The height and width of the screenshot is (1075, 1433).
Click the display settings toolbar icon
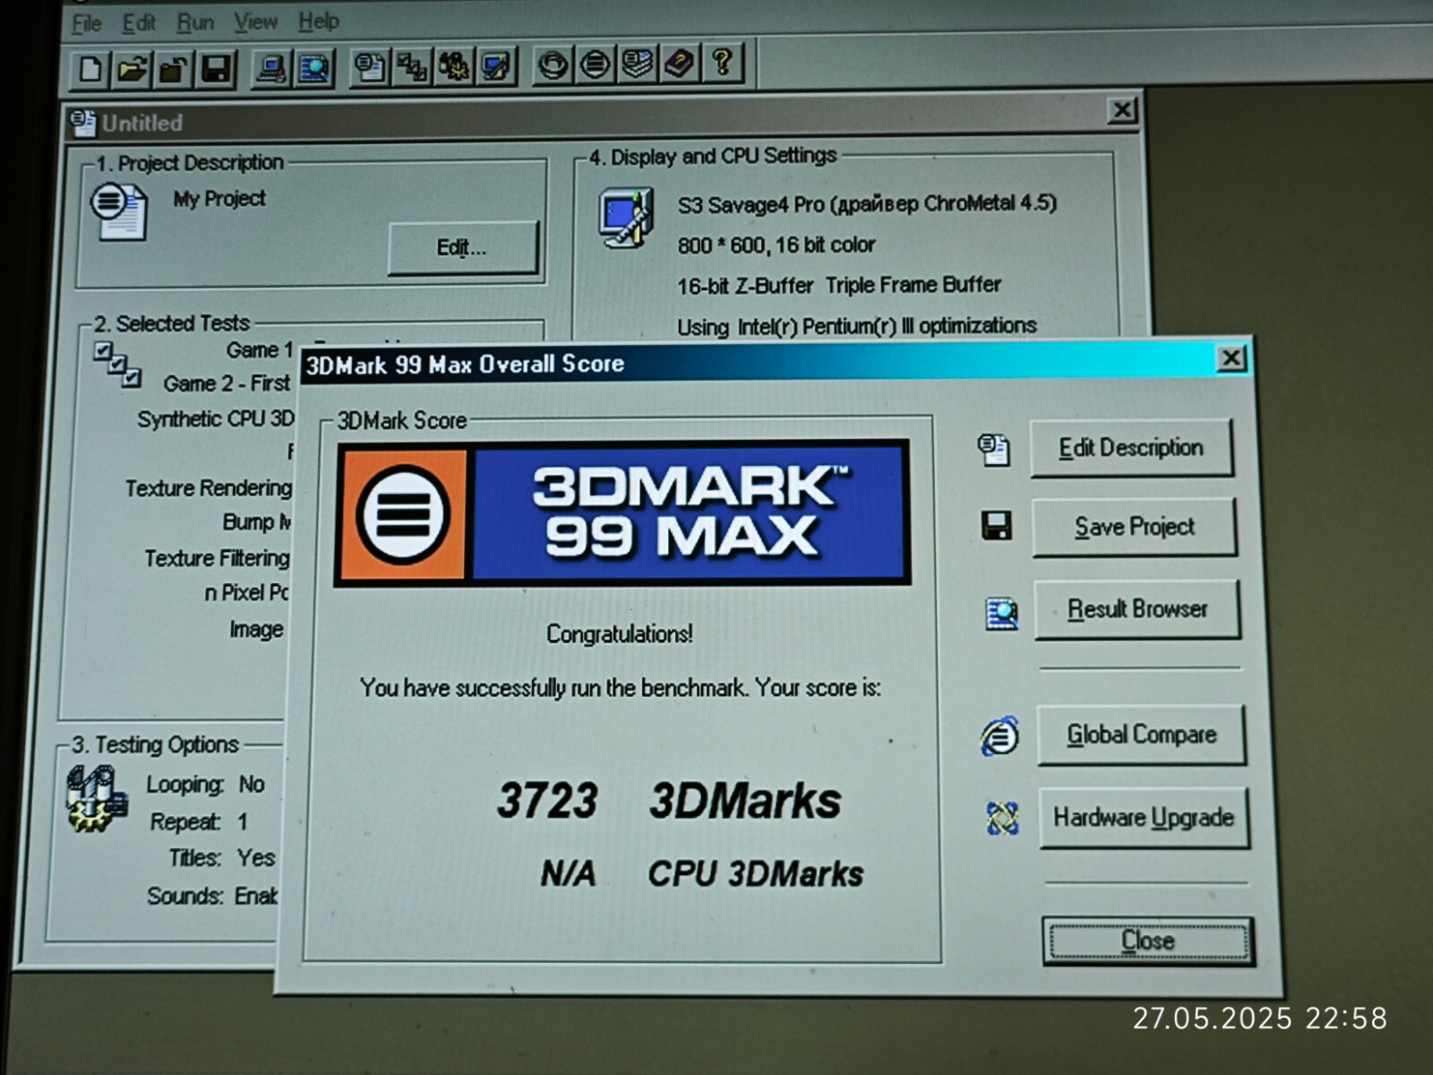point(496,66)
